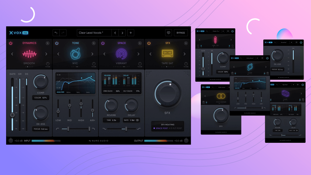Screen dimensions: 311x175
Task: Disable the Tone module power button
Action: coord(57,43)
